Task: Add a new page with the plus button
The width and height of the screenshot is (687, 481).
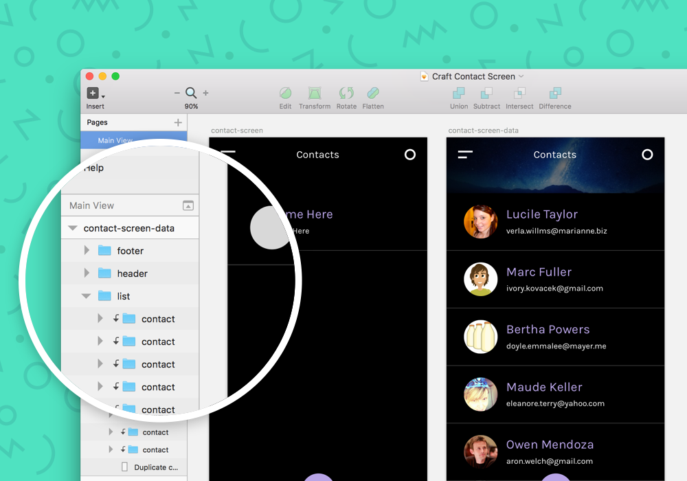Action: (x=179, y=122)
